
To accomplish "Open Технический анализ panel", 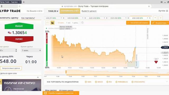I will pos(138,23).
